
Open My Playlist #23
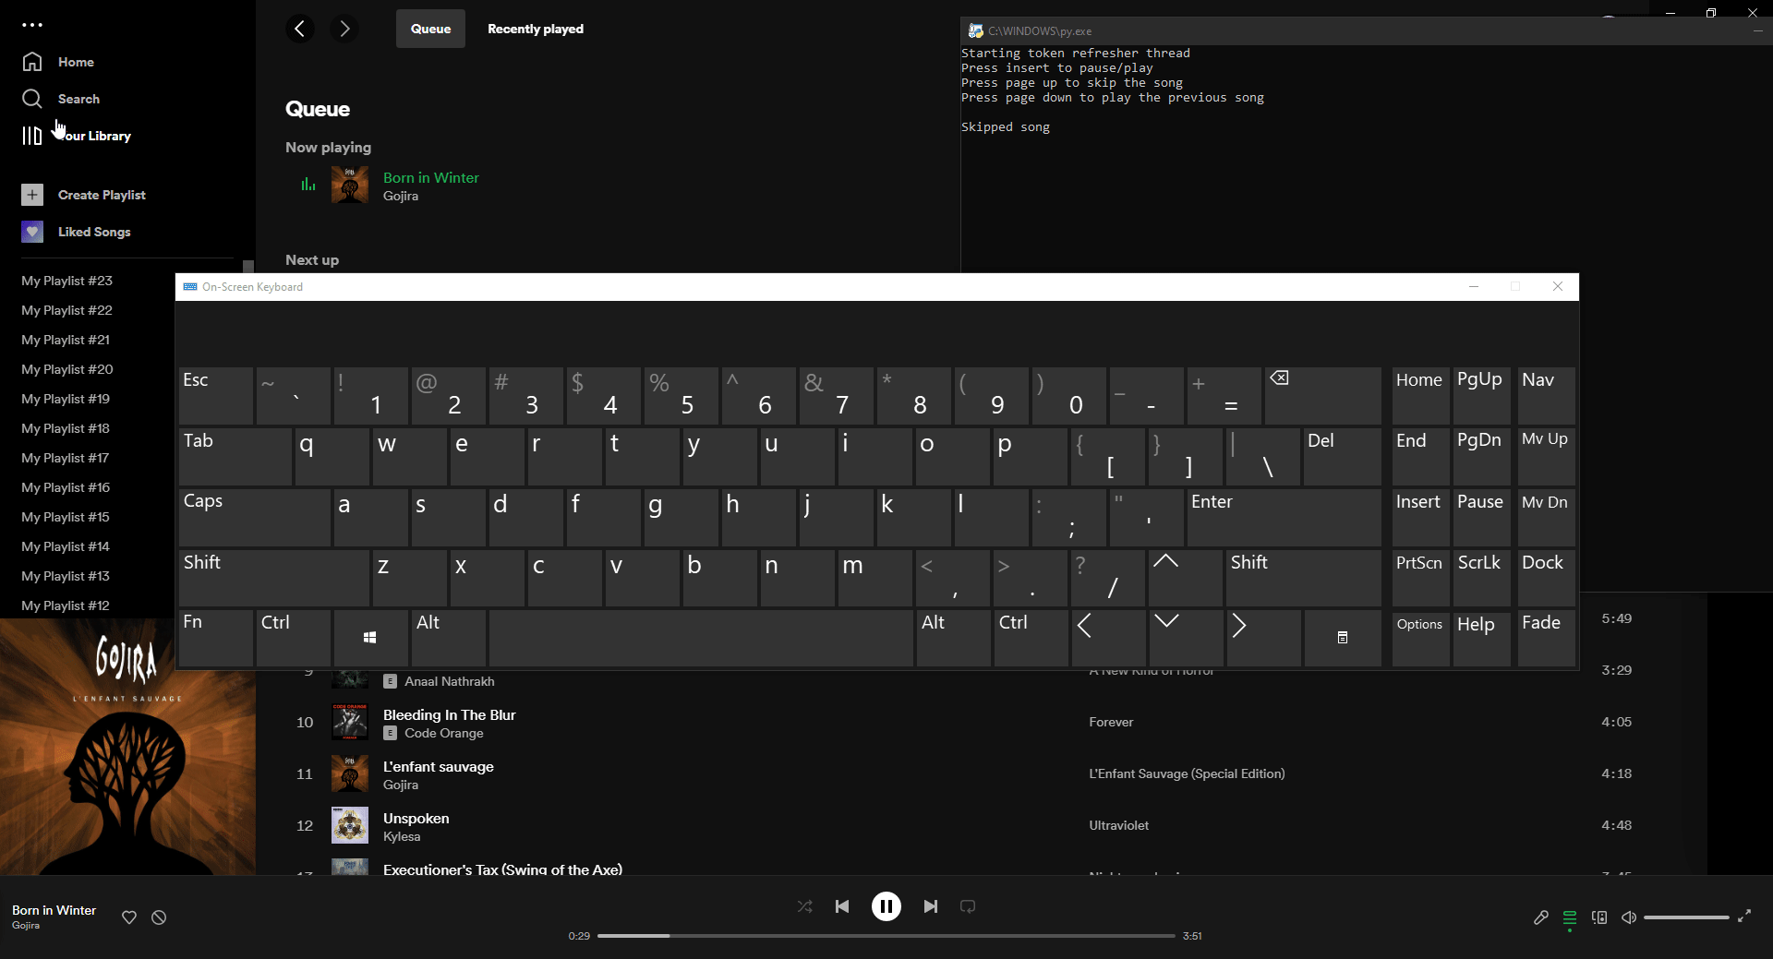[67, 281]
